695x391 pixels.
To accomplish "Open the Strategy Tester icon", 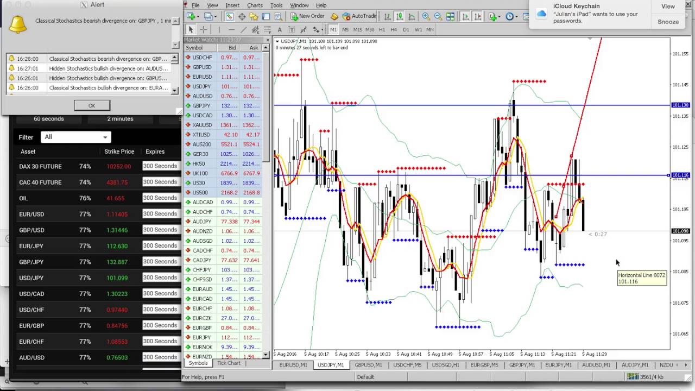I will coord(279,16).
